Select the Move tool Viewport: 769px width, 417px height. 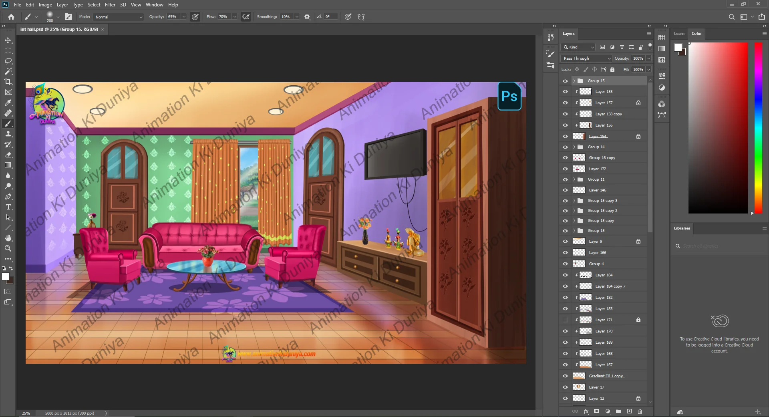(8, 40)
